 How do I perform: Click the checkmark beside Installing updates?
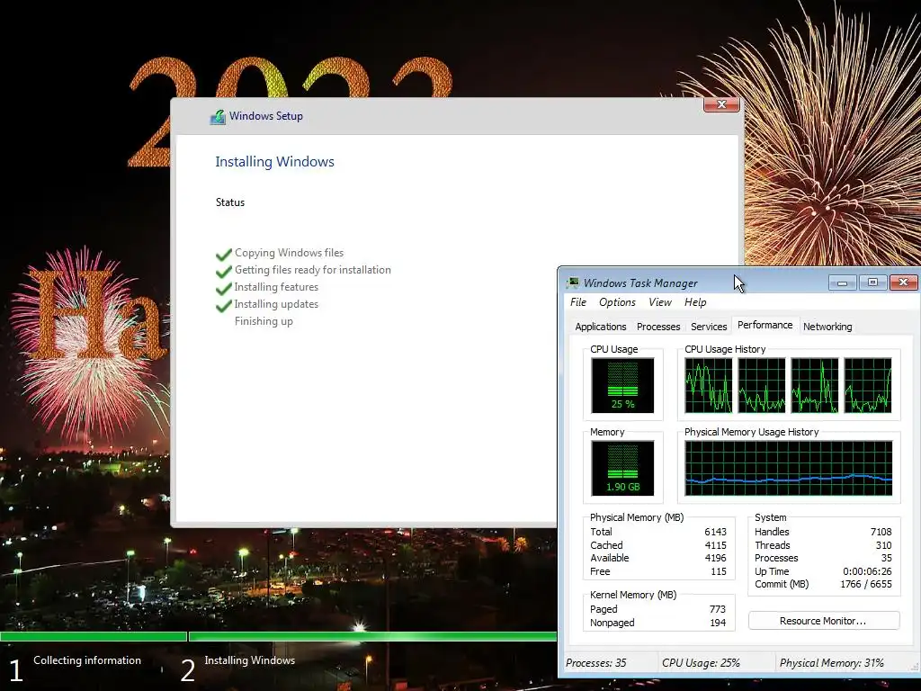(224, 305)
